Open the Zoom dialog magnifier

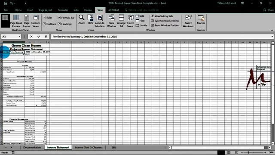[x=82, y=19]
